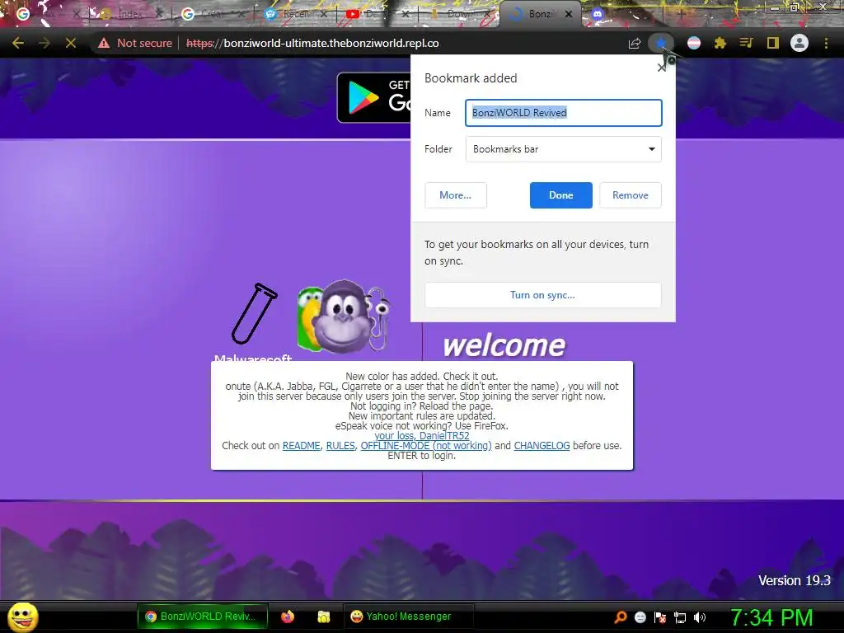Click the 'ENTER to login.' text
The height and width of the screenshot is (633, 844).
point(421,455)
